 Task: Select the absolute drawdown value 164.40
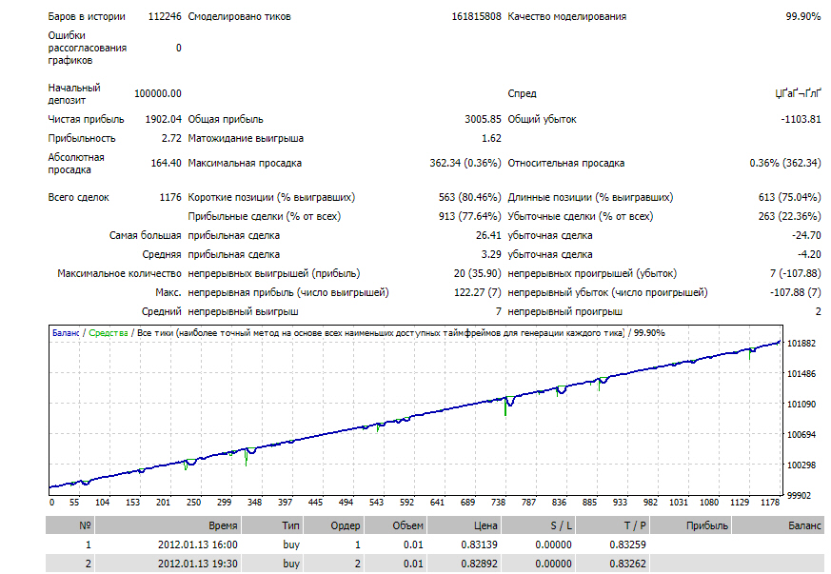point(167,163)
